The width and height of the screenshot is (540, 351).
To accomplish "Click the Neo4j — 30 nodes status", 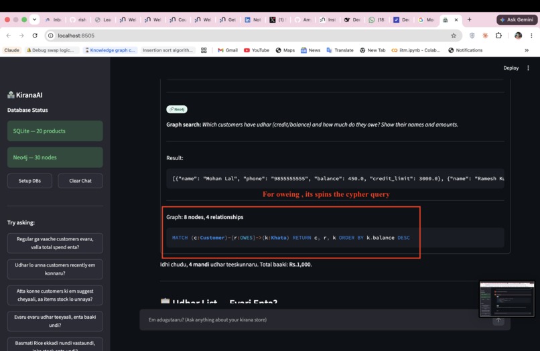I will 55,157.
